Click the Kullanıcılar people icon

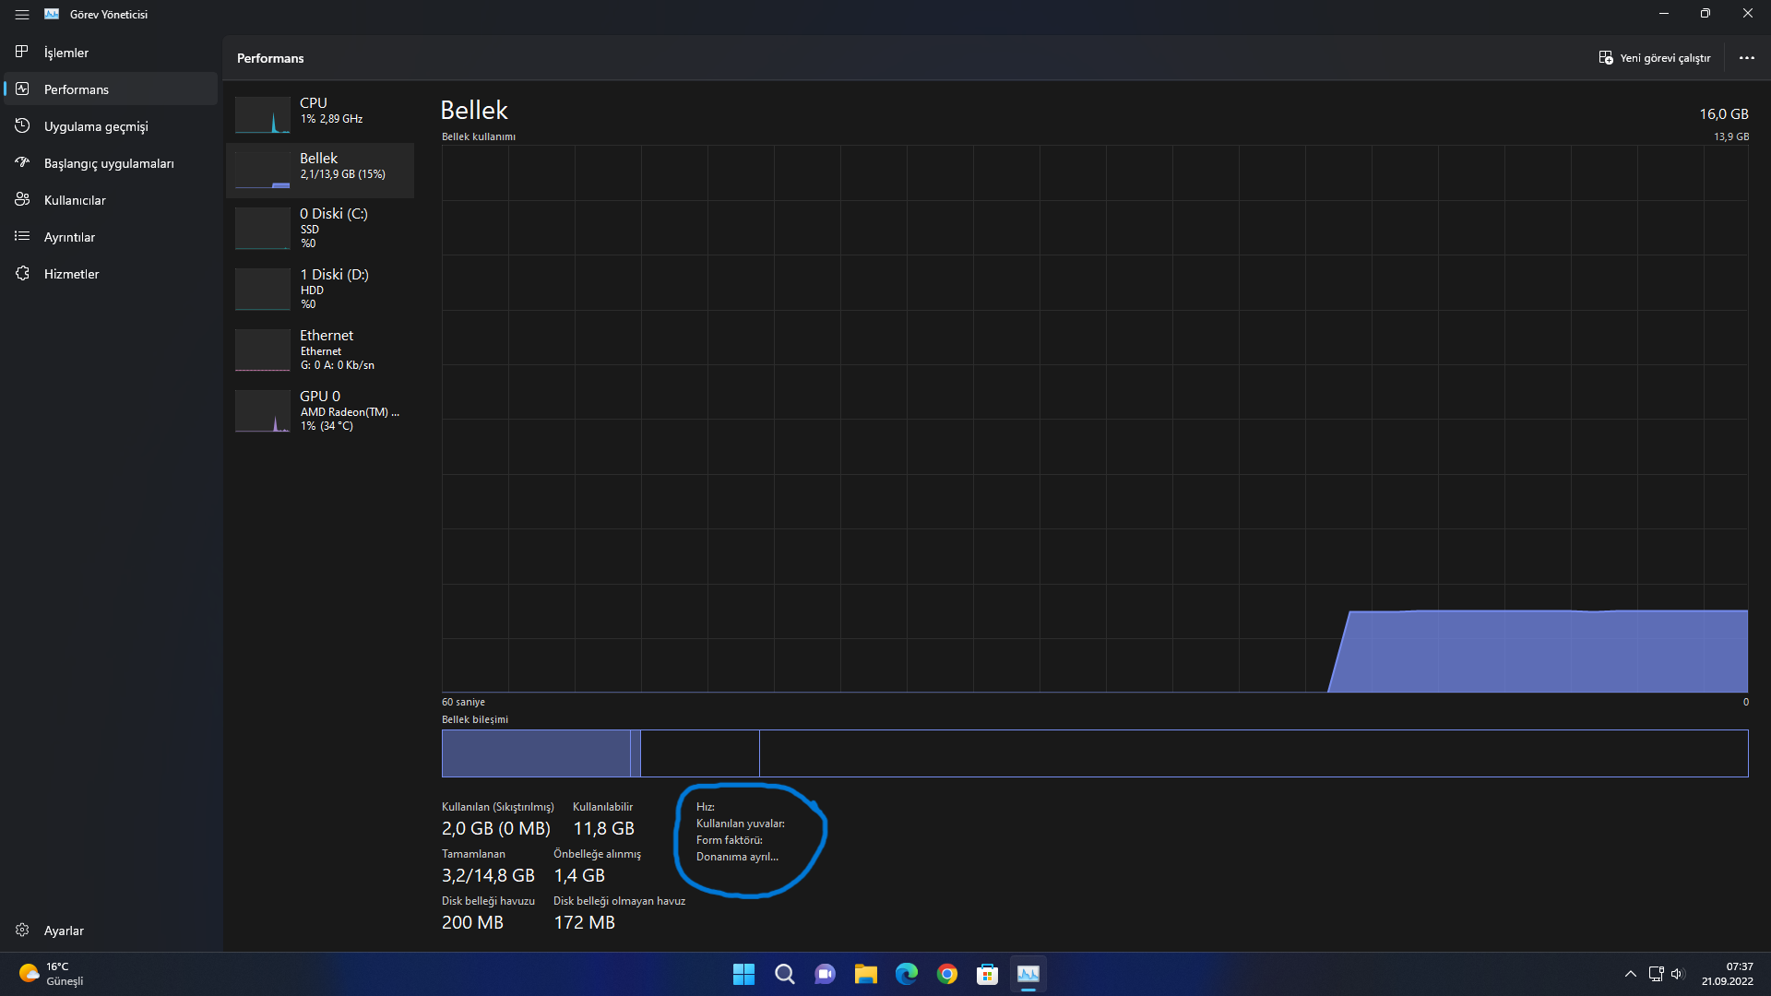point(22,199)
